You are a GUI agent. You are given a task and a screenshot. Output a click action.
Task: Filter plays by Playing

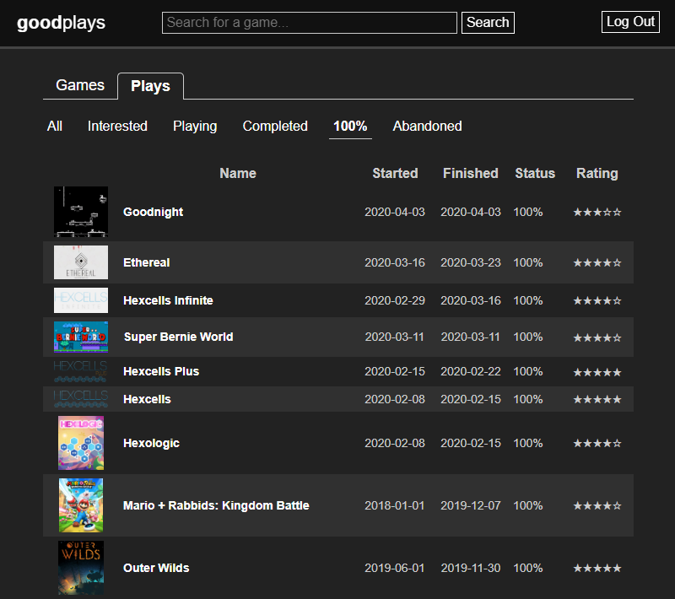pos(195,126)
